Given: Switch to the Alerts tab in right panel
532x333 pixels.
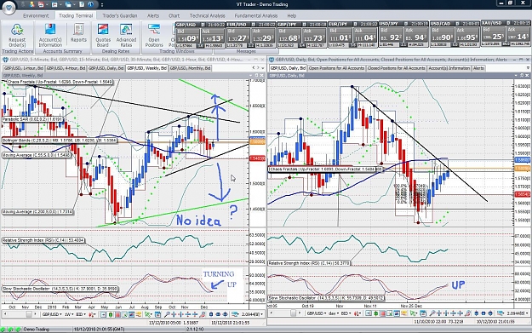Looking at the screenshot, I should click(478, 68).
